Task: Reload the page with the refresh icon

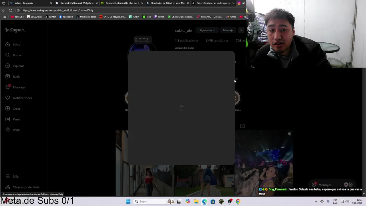Action: point(11,10)
